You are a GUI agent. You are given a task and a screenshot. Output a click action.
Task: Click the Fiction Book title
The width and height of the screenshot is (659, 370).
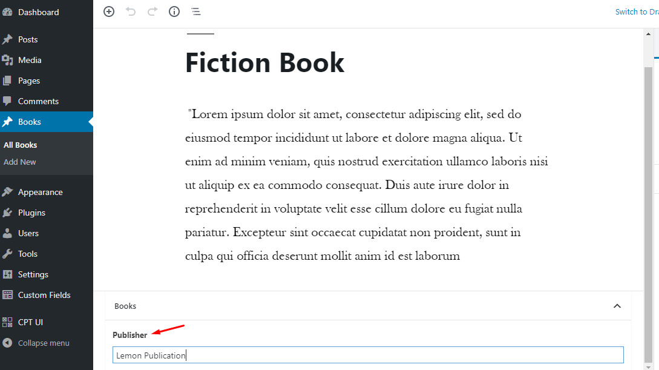click(265, 63)
